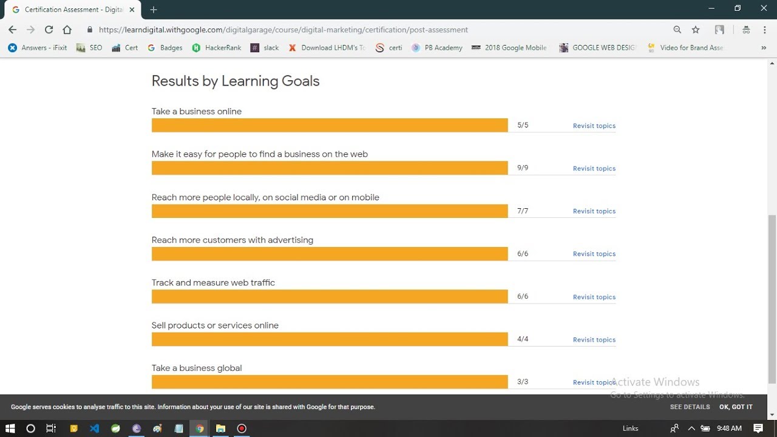Image resolution: width=777 pixels, height=437 pixels.
Task: Open the HackerRank bookmark
Action: pyautogui.click(x=216, y=47)
